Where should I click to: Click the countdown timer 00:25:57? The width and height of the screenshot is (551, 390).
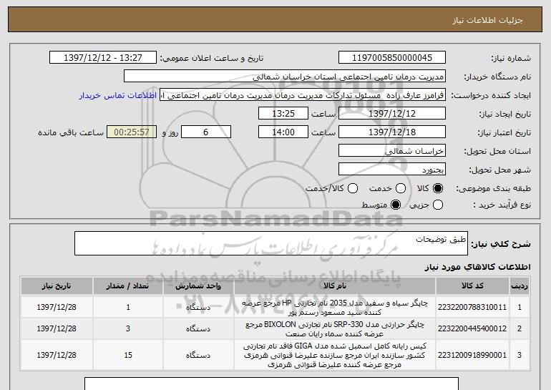coord(132,132)
